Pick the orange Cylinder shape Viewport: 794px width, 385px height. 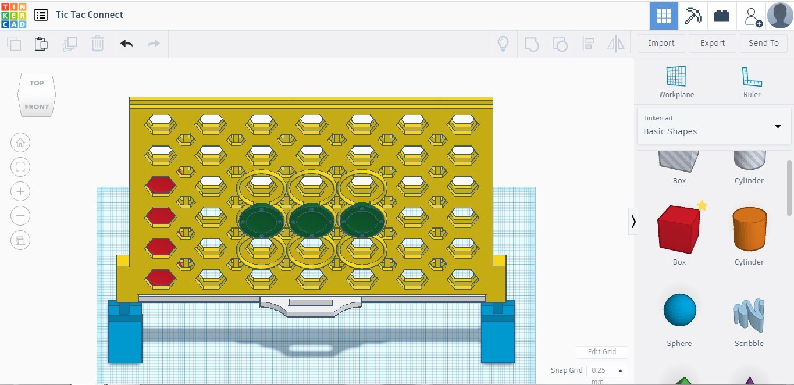[x=749, y=230]
